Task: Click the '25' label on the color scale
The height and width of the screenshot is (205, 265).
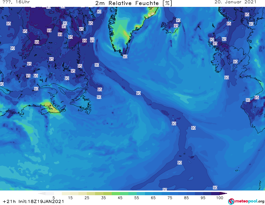Action: [87, 198]
